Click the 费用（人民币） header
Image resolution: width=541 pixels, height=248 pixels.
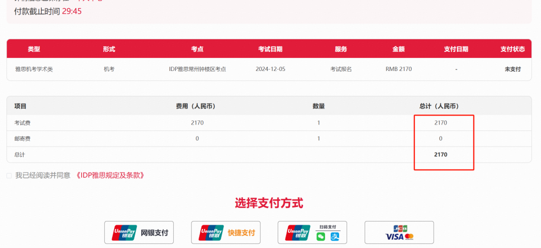tap(196, 106)
